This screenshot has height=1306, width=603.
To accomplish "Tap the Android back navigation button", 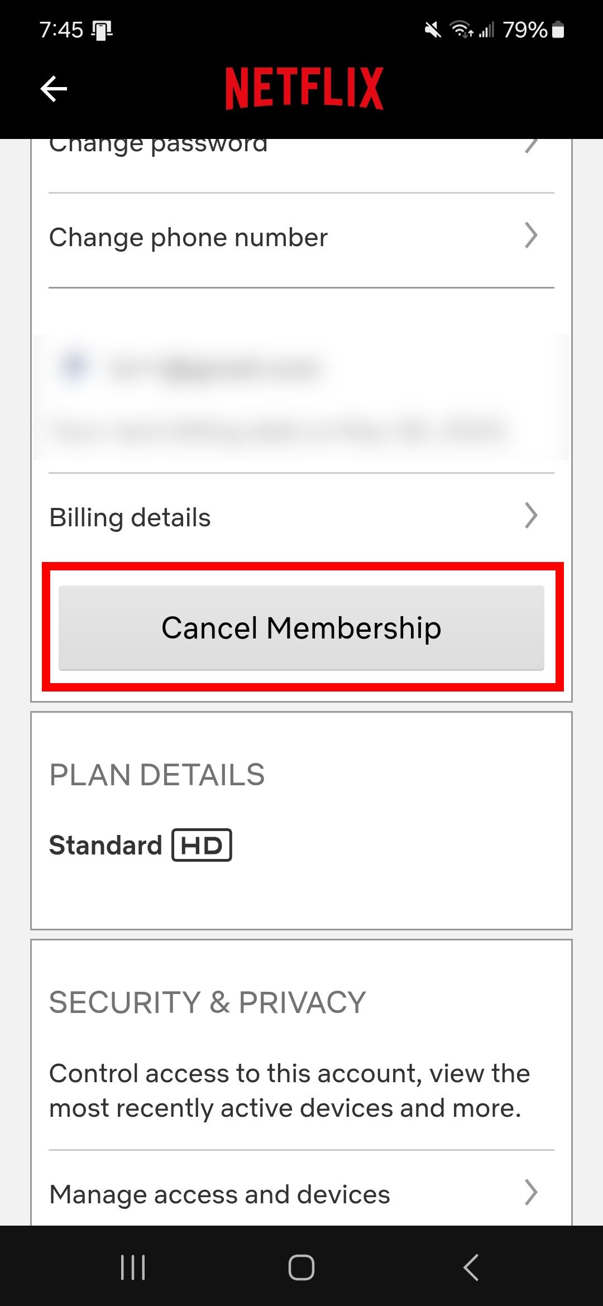I will pos(472,1267).
